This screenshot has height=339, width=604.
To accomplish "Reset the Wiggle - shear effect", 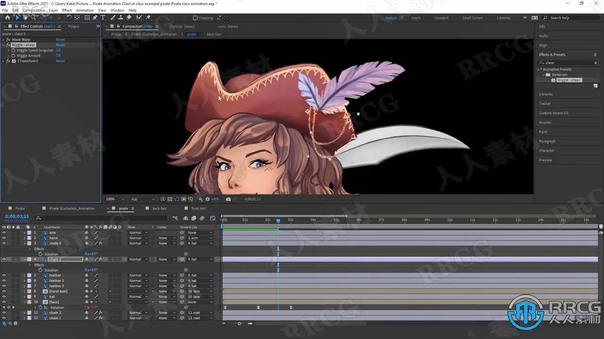I will tap(60, 45).
